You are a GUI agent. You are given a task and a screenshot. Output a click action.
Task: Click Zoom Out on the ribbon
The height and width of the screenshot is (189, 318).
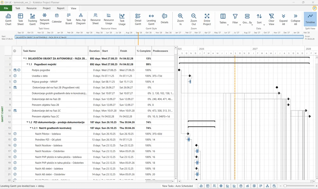[194, 19]
